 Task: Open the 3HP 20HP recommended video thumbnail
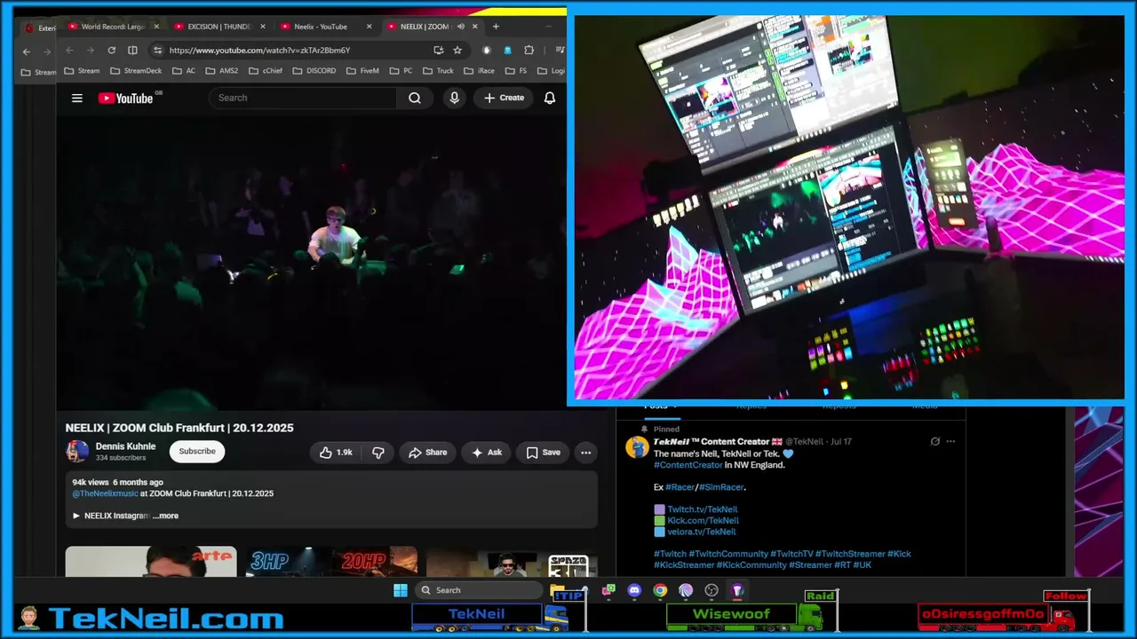click(331, 562)
